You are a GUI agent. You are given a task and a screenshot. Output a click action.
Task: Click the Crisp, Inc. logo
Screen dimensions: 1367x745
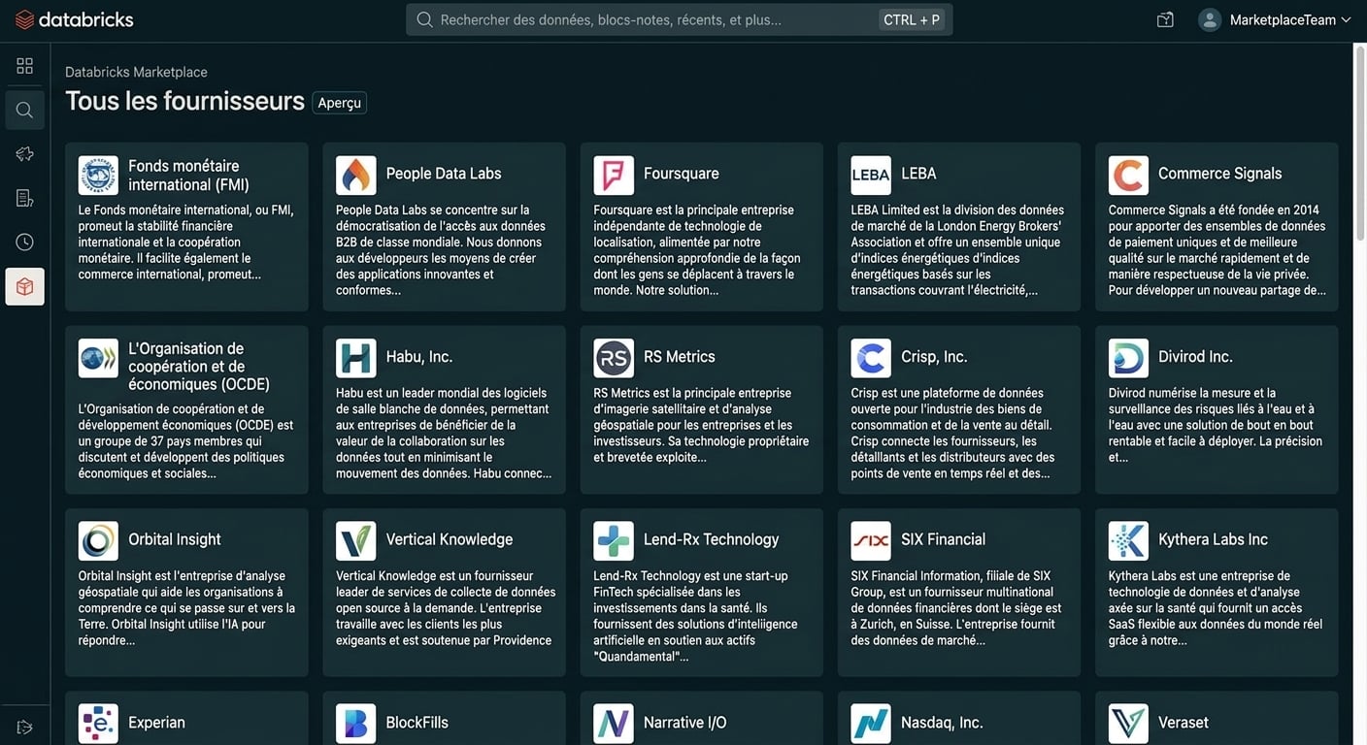pos(871,358)
